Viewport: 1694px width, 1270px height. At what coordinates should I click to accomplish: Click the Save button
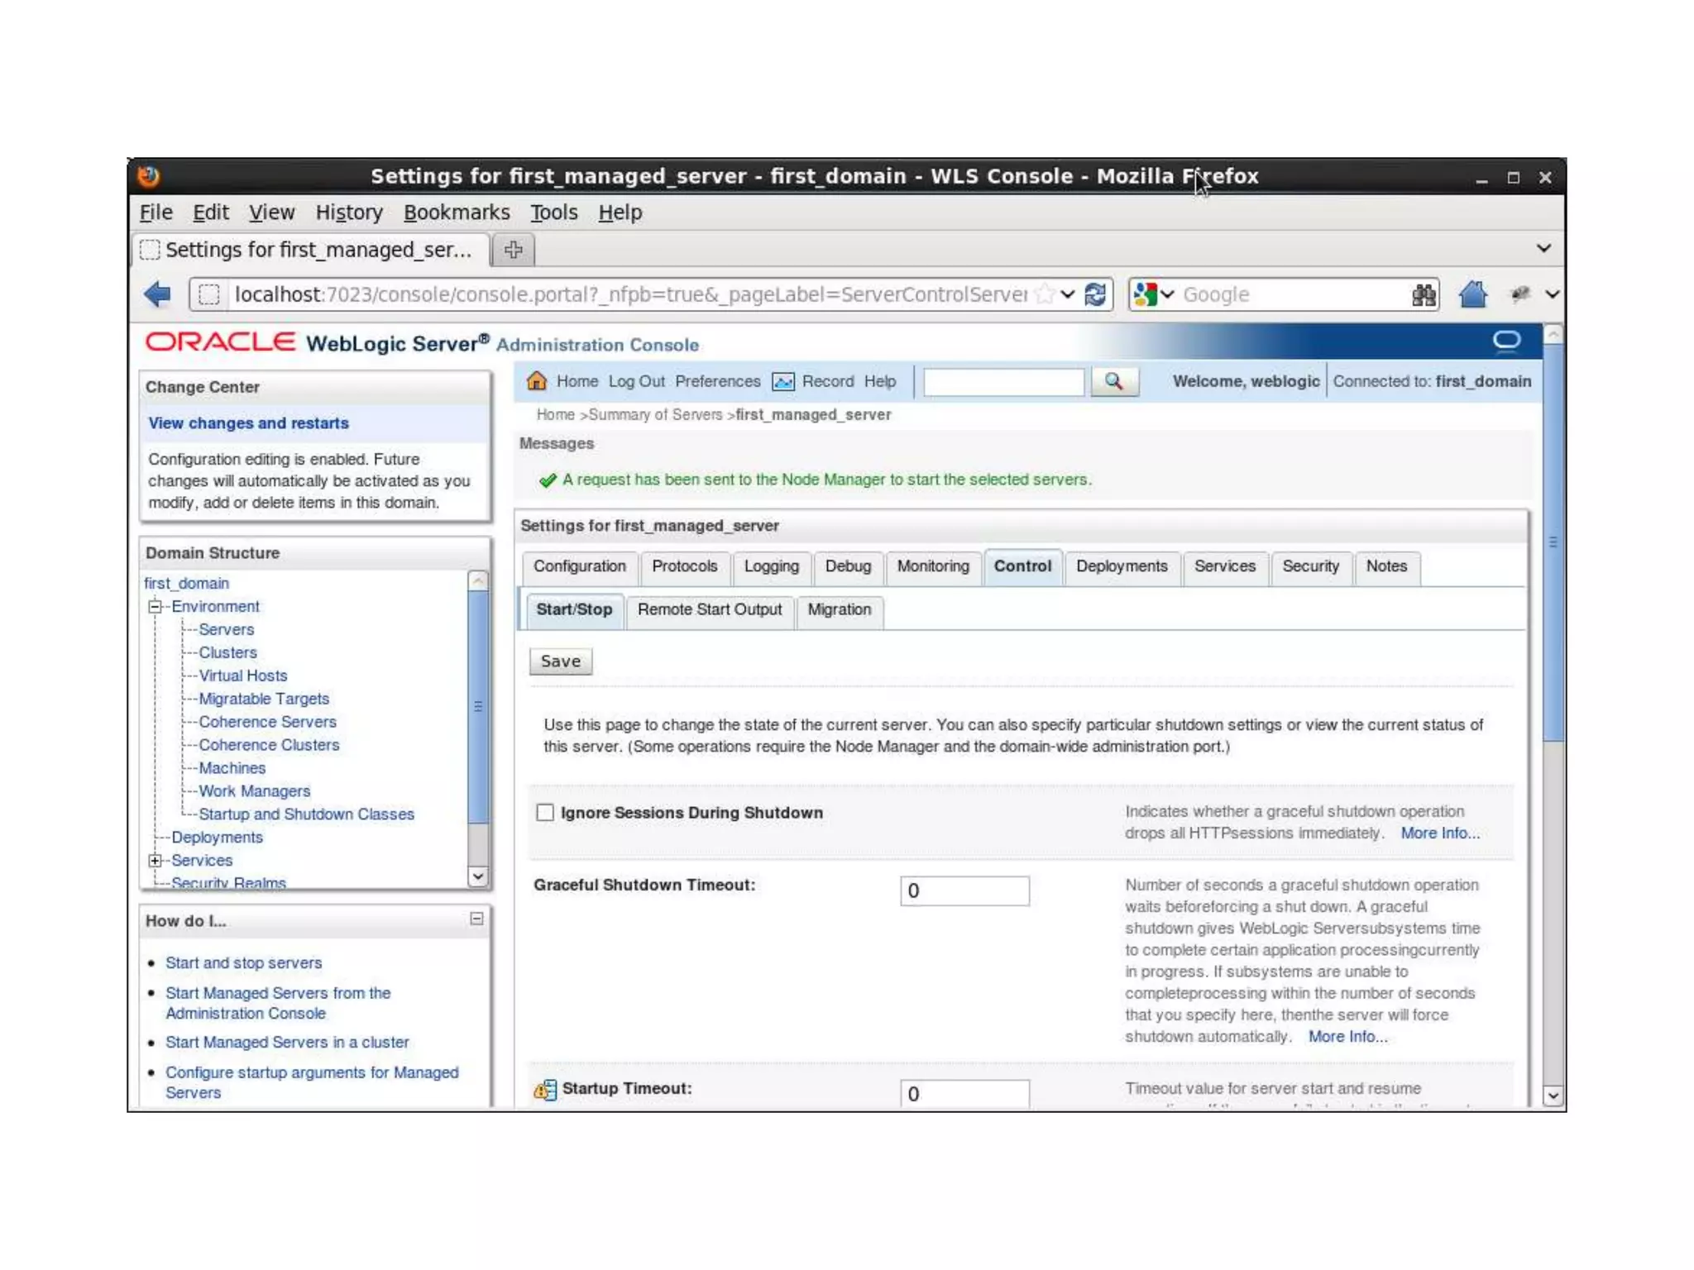pos(561,661)
